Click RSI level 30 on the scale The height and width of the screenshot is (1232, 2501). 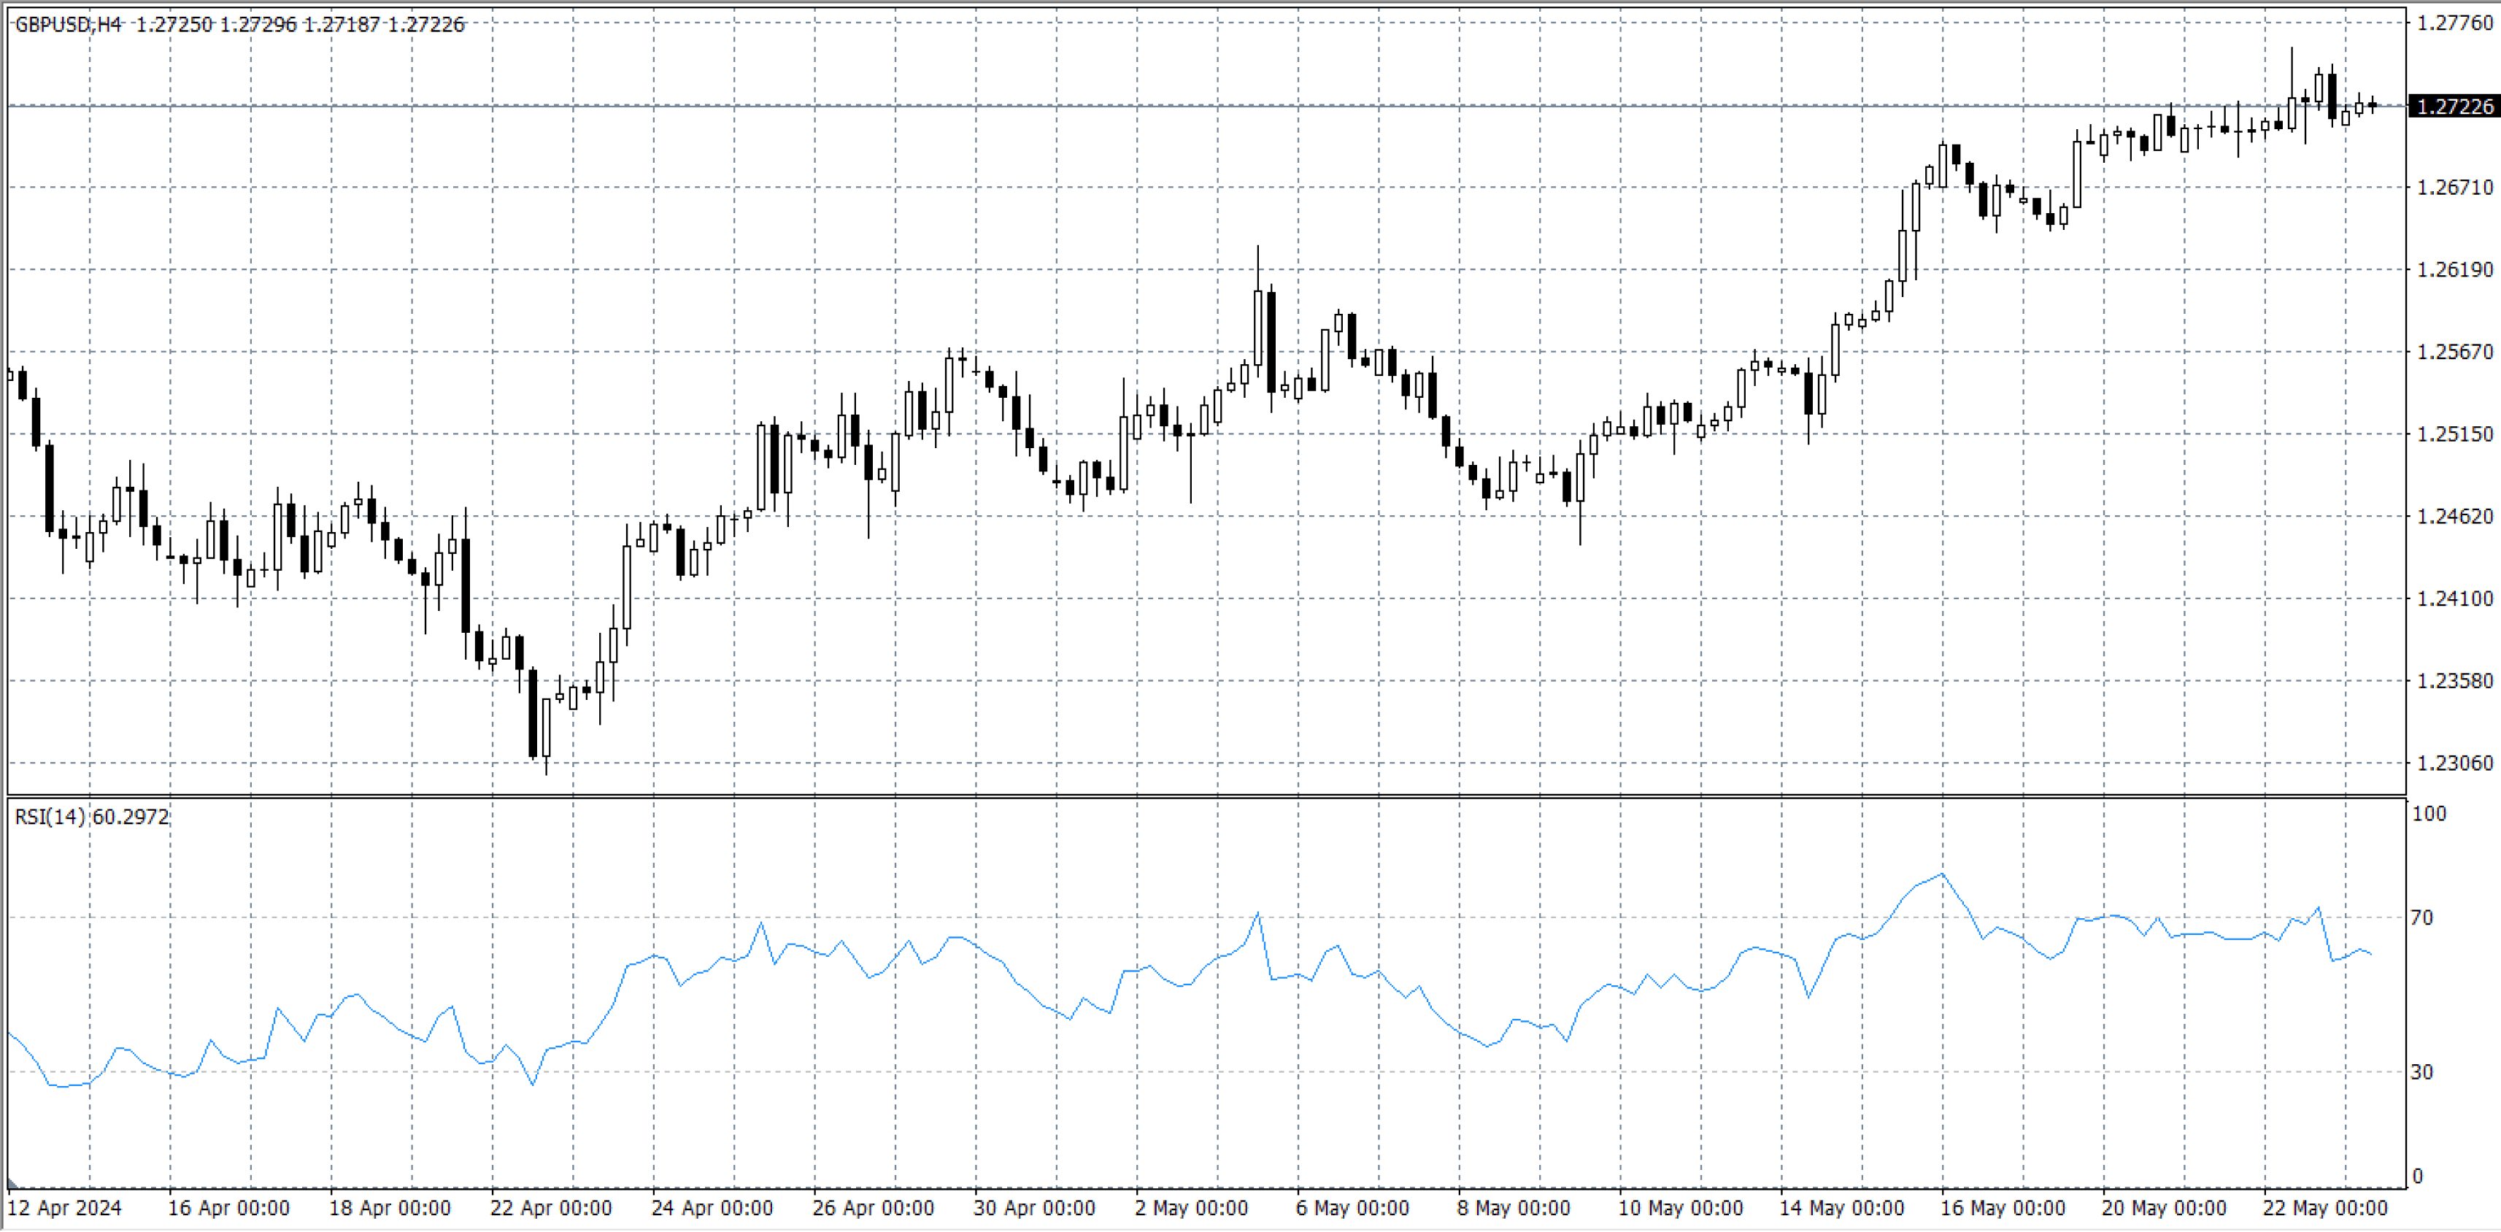(2421, 1072)
